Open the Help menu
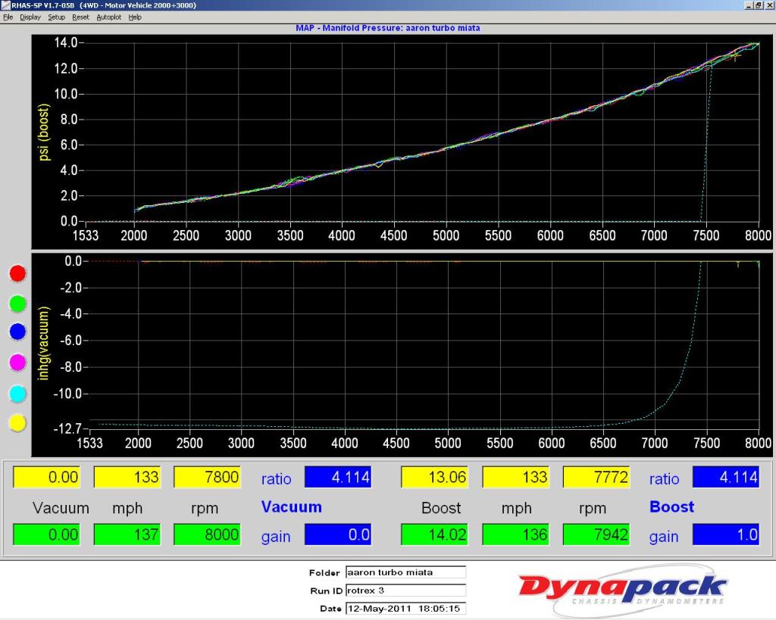This screenshot has width=776, height=620. (x=134, y=17)
